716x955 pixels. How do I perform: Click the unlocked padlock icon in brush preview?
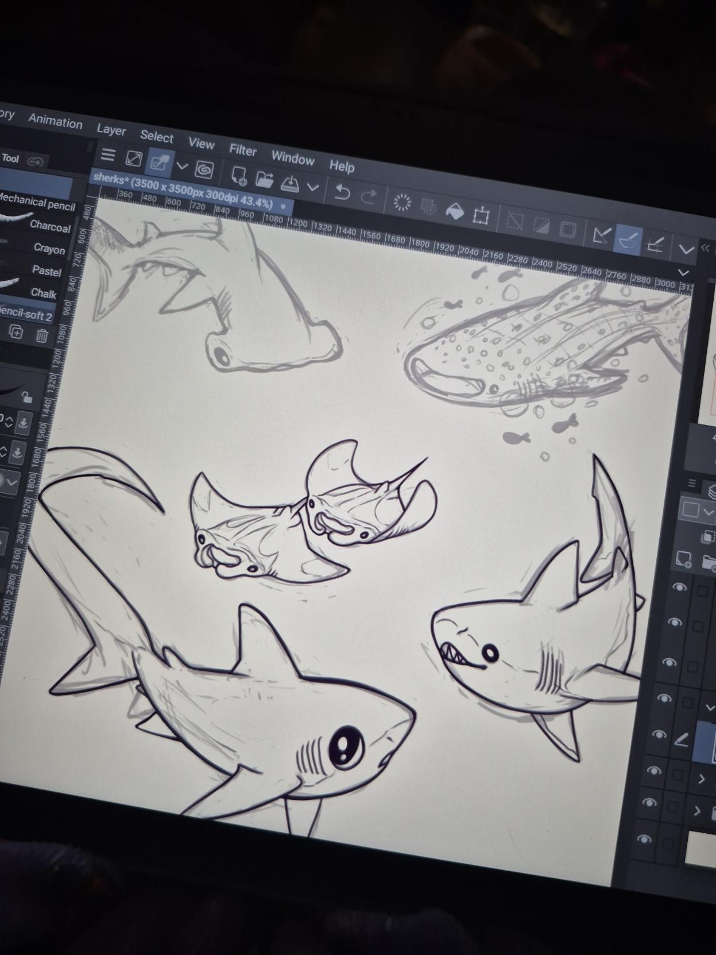tap(26, 397)
